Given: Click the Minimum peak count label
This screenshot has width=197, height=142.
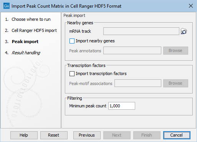Looking at the screenshot, I should pos(88,106).
